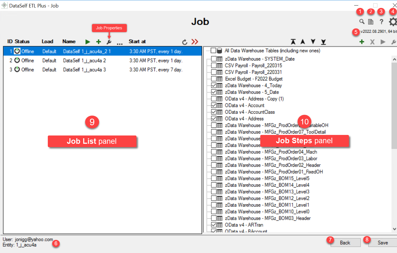The image size is (397, 253).
Task: Open the job list ellipsis menu
Action: pos(119,43)
